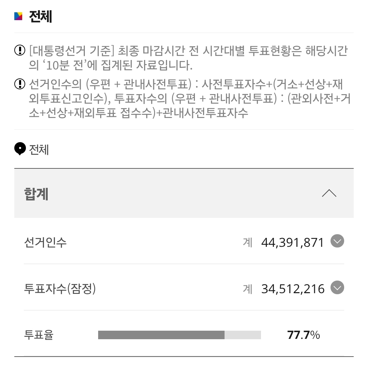Click the 투표자수(잠정) row label
Screen dimensions: 368x375
pyautogui.click(x=60, y=288)
